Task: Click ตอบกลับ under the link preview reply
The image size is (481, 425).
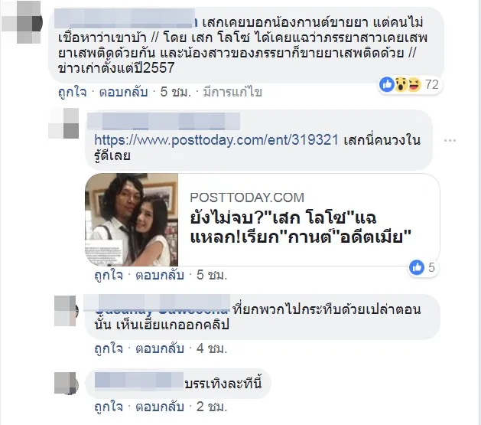Action: [160, 275]
